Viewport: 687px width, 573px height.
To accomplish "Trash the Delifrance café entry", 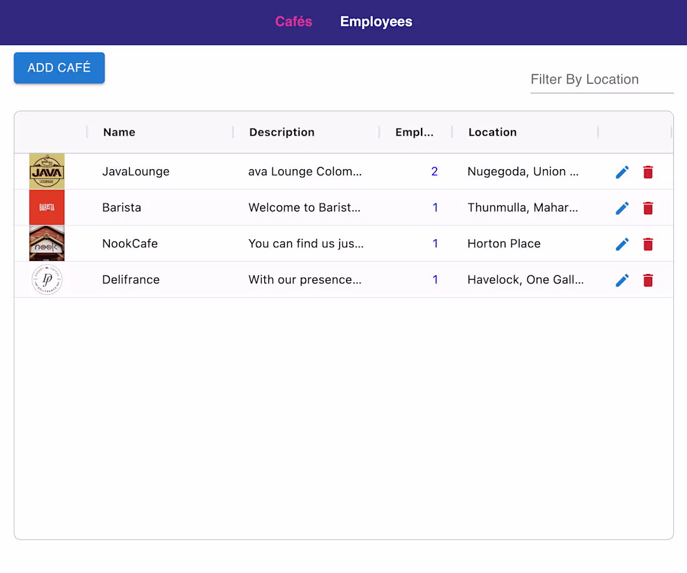I will point(648,280).
